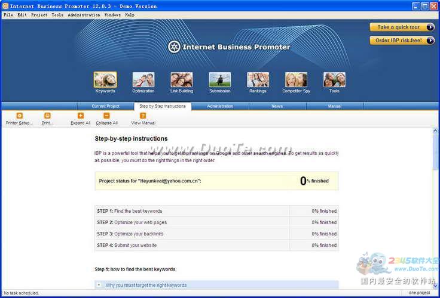Click arrow icon on Take a quick tour
440x298 pixels.
pos(430,27)
